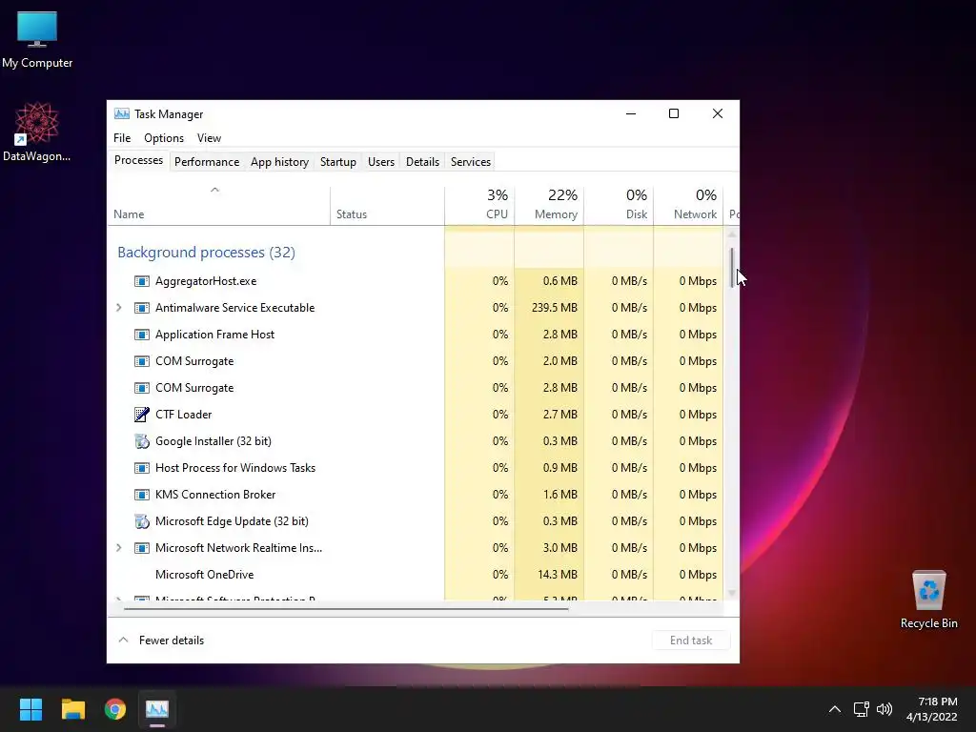Select the first COM Surrogate 2.0 MB row
The width and height of the screenshot is (976, 732).
416,361
